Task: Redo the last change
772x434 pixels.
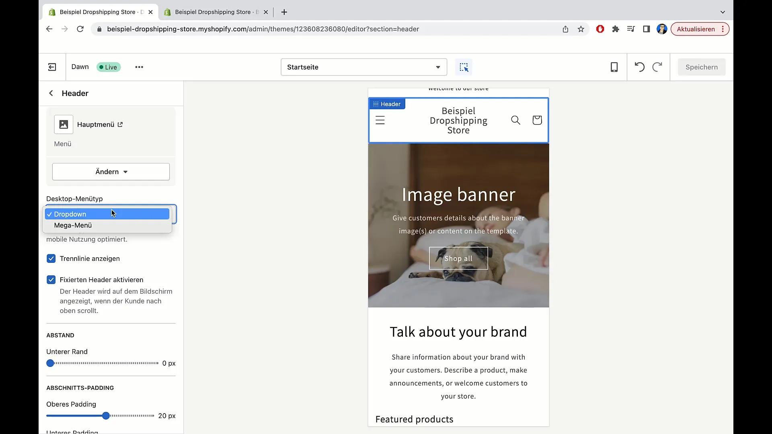Action: pos(657,67)
